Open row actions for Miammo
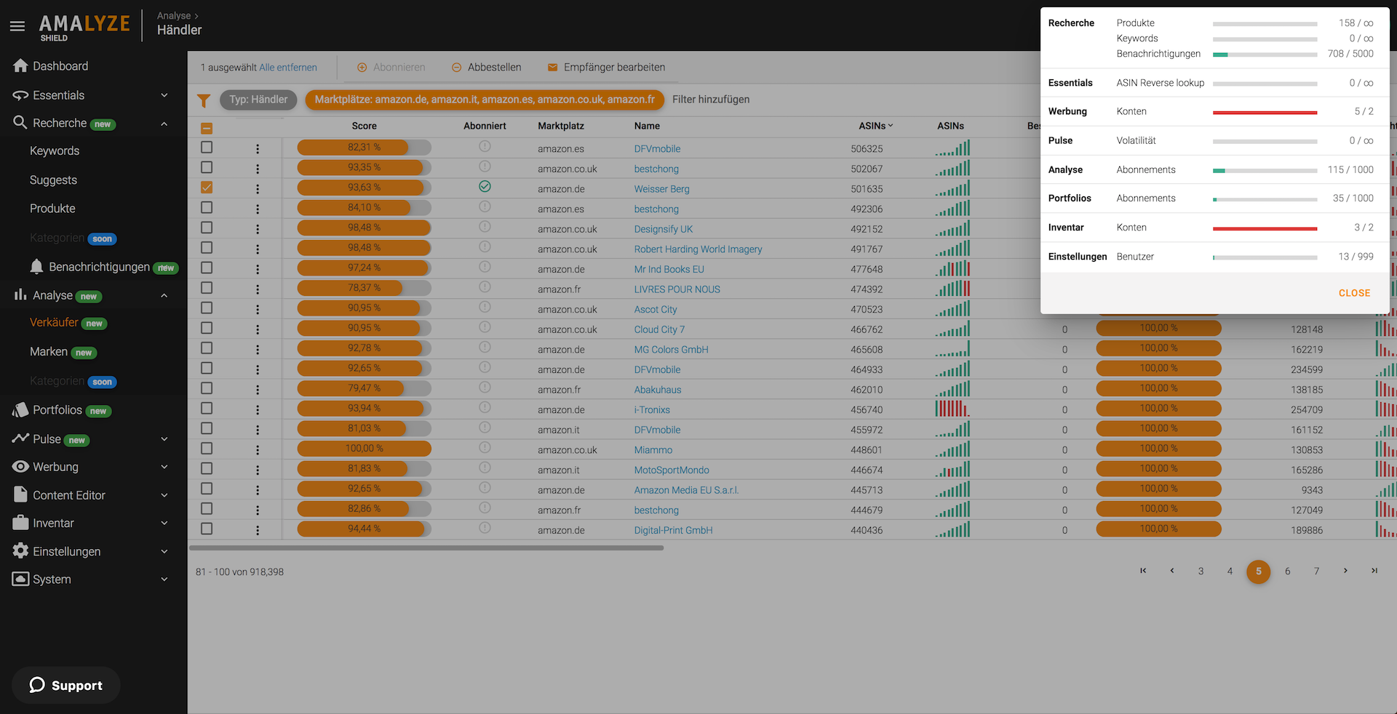The image size is (1397, 714). click(258, 450)
